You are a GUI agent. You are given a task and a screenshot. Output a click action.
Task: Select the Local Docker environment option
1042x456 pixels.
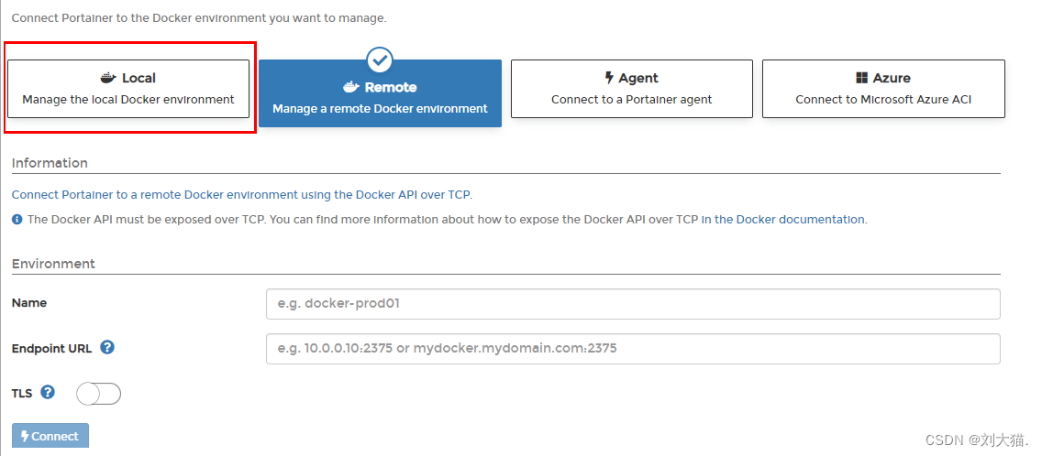[128, 89]
